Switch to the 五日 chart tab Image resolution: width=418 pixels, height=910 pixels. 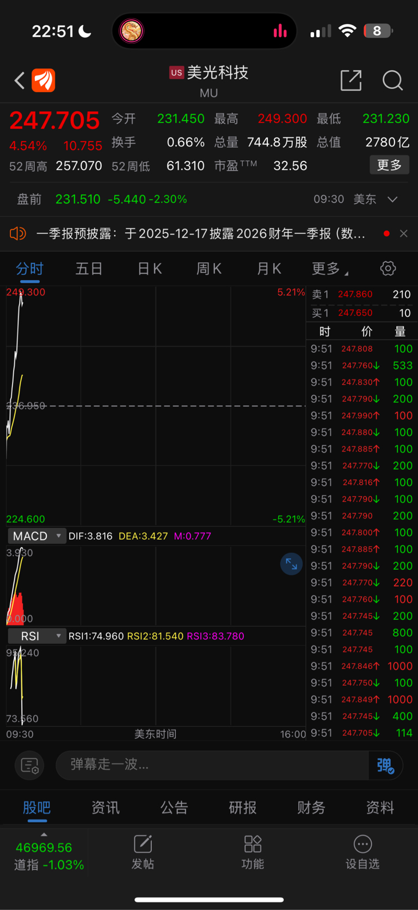pos(89,268)
